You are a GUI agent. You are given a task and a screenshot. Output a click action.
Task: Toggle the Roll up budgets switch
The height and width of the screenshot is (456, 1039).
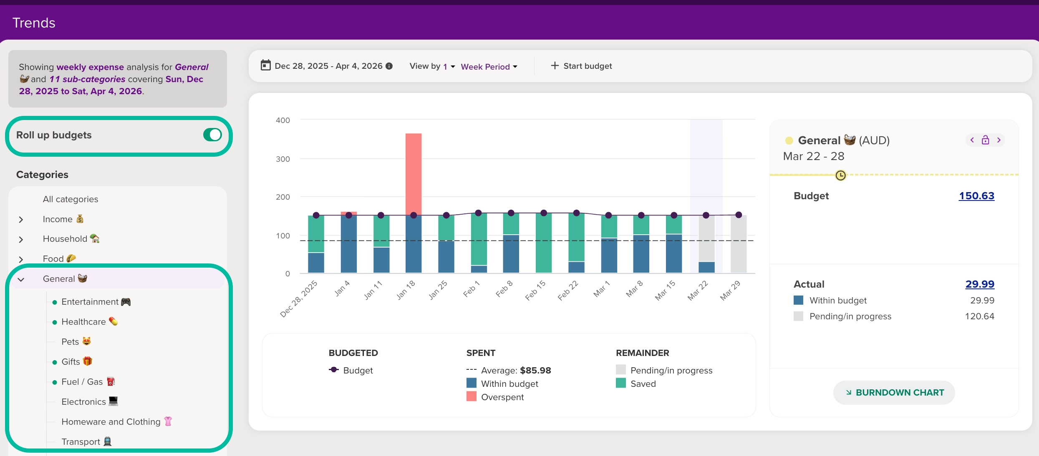coord(213,135)
